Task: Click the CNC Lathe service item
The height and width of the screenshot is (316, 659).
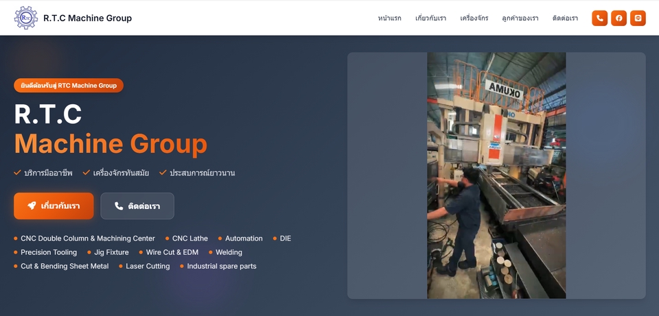Action: click(189, 239)
